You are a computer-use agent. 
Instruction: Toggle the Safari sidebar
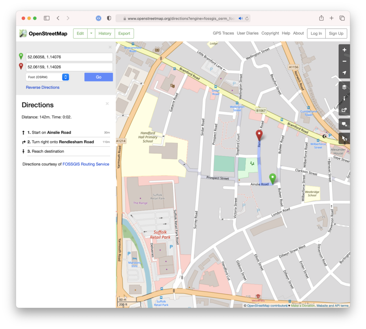coord(47,18)
